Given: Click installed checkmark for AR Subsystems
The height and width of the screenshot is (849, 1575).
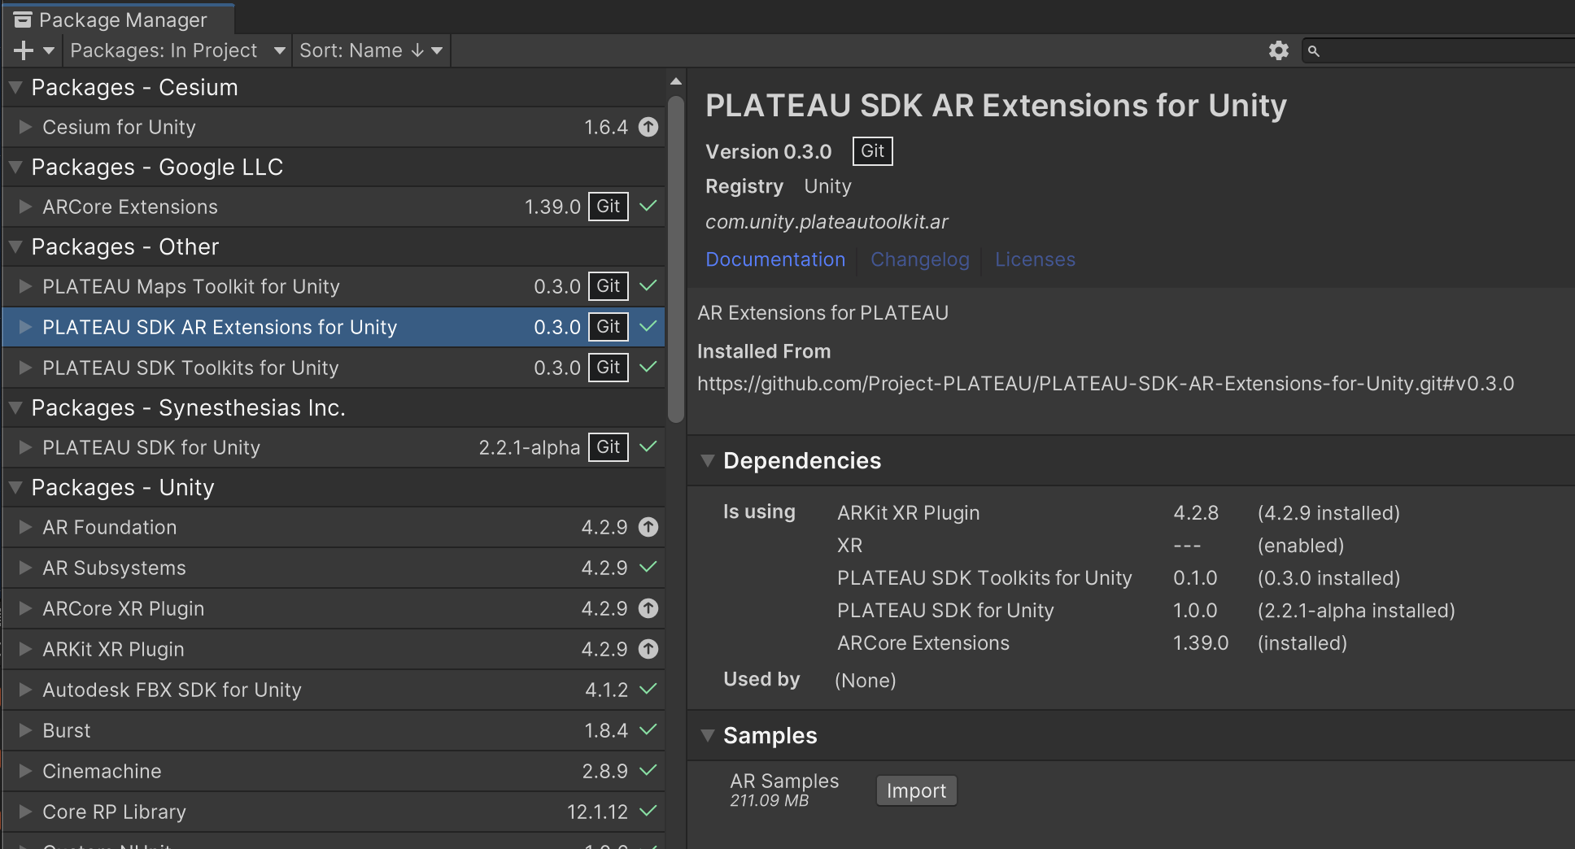Looking at the screenshot, I should (x=648, y=567).
